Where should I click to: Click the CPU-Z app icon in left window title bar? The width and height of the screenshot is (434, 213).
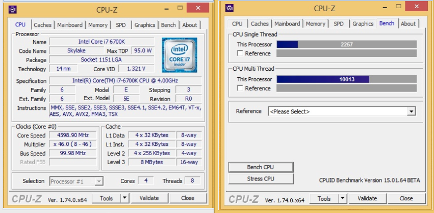[13, 9]
